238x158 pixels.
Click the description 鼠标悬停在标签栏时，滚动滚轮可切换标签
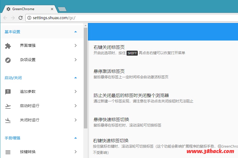click(x=127, y=125)
